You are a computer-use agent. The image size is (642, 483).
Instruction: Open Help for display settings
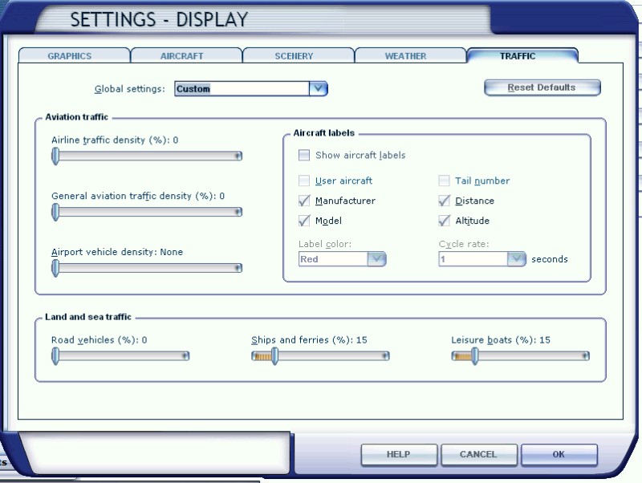[398, 454]
